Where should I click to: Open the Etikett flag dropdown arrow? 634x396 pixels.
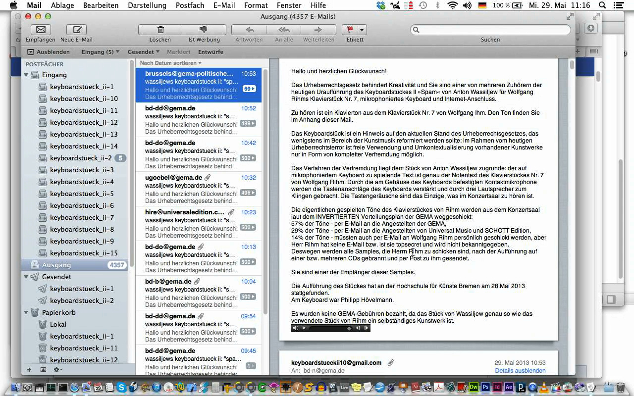coord(362,30)
